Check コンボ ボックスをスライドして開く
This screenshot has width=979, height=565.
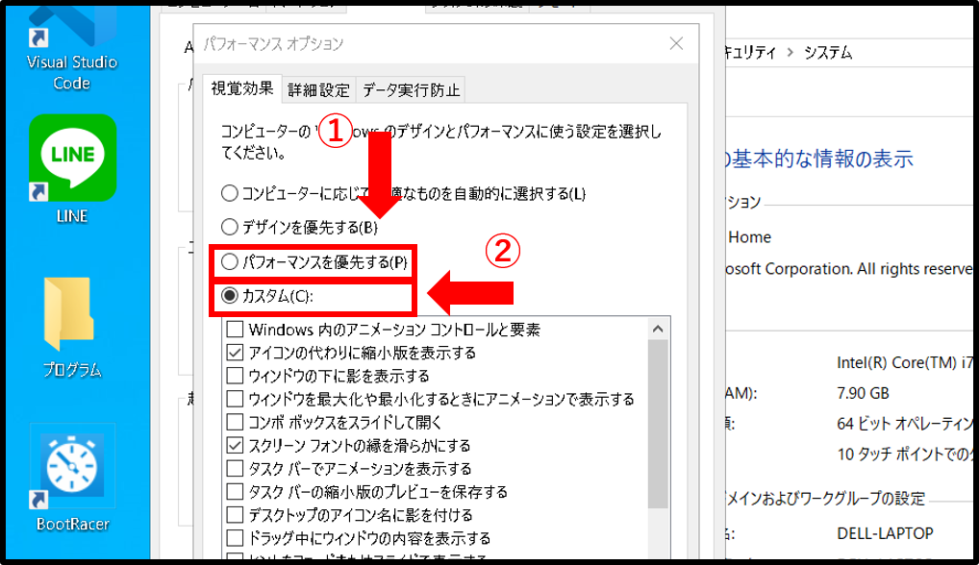(x=235, y=422)
